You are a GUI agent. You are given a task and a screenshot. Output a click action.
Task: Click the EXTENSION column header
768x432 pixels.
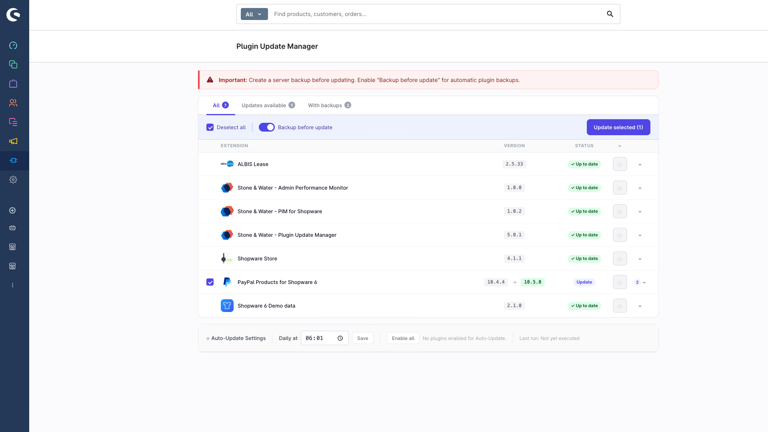234,146
